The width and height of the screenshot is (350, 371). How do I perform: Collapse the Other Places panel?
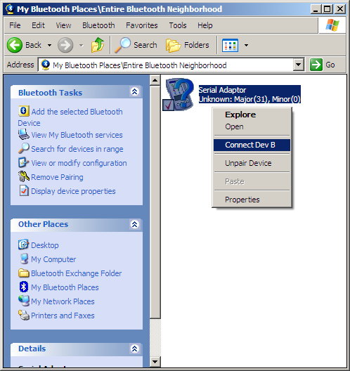click(135, 224)
